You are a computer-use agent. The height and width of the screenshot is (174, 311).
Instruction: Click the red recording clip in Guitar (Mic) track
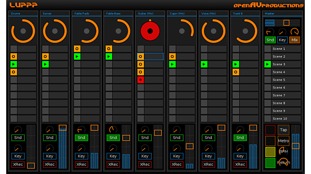tap(141, 80)
